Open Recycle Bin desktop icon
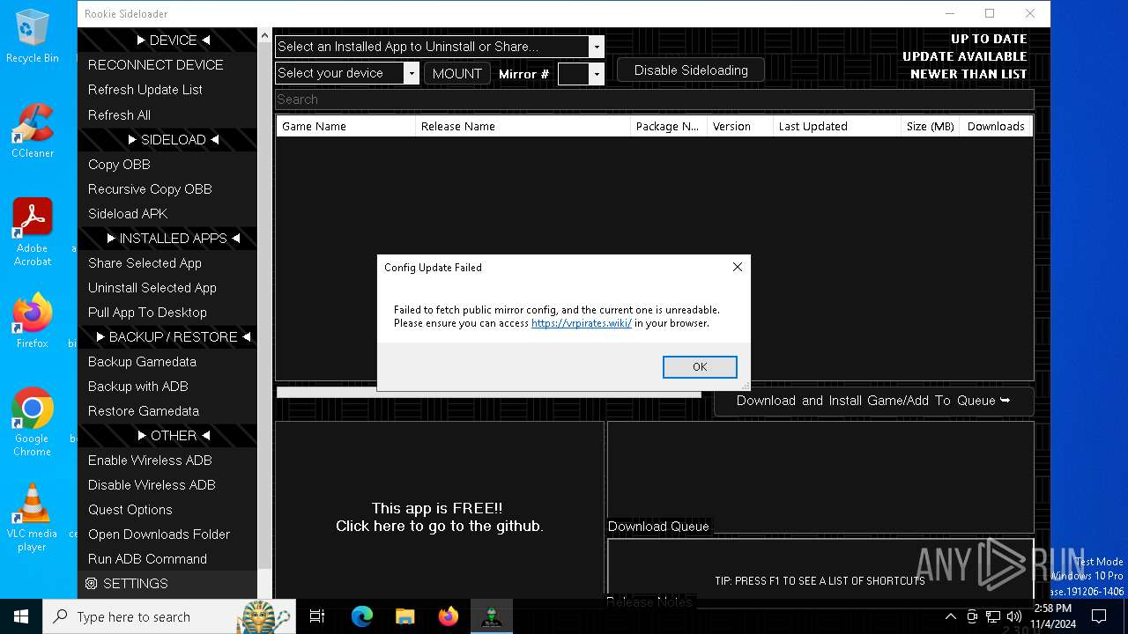 point(33,36)
